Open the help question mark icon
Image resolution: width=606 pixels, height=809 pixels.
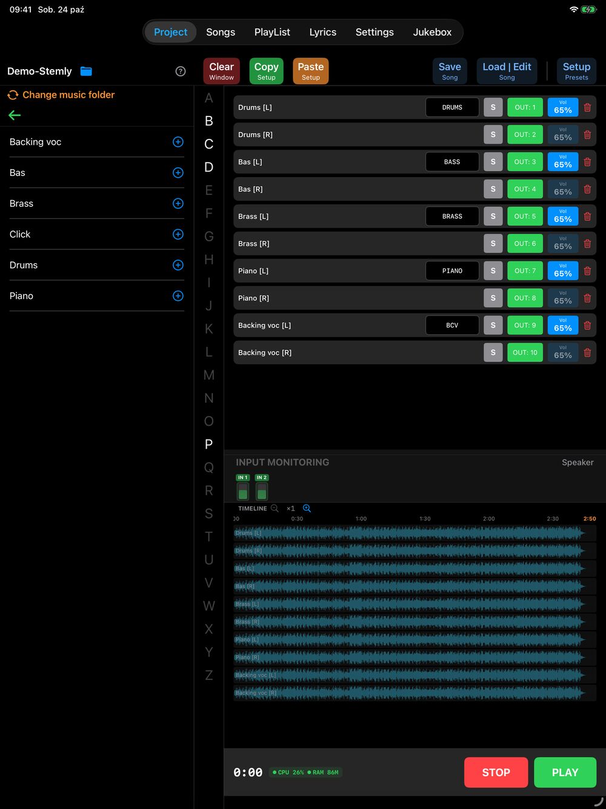181,71
